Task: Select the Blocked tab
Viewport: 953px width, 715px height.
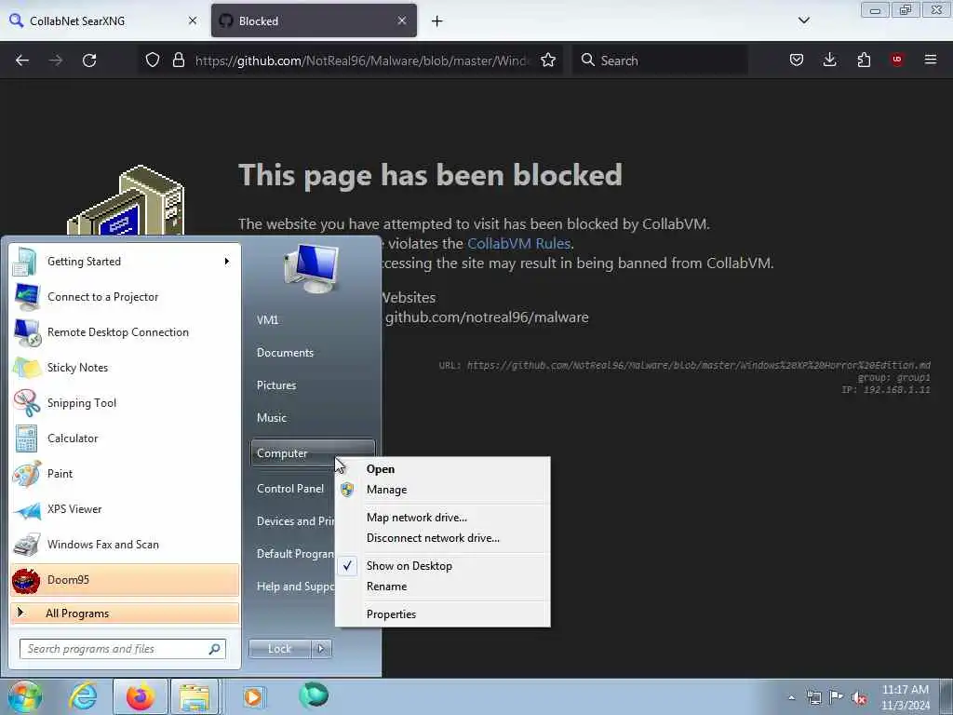Action: (x=314, y=20)
